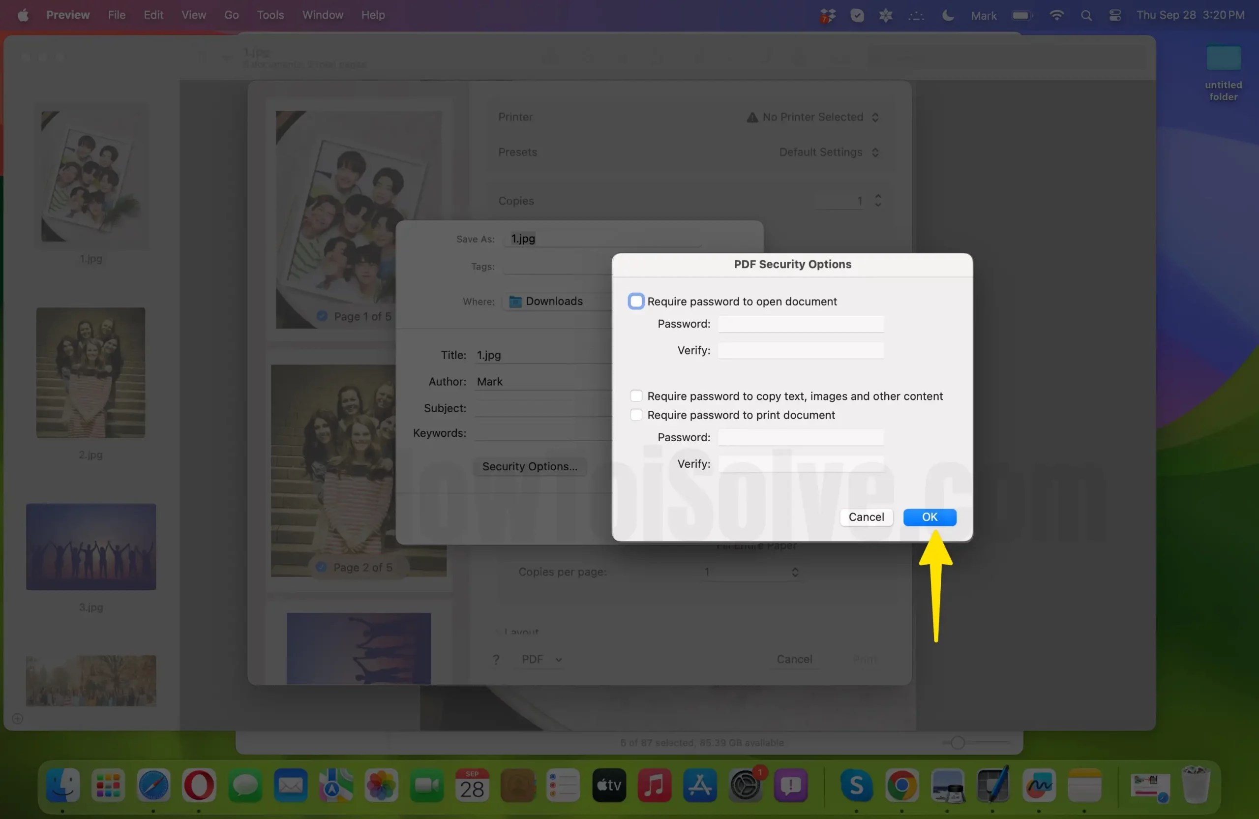Open the Window menu
The image size is (1259, 819).
(322, 15)
